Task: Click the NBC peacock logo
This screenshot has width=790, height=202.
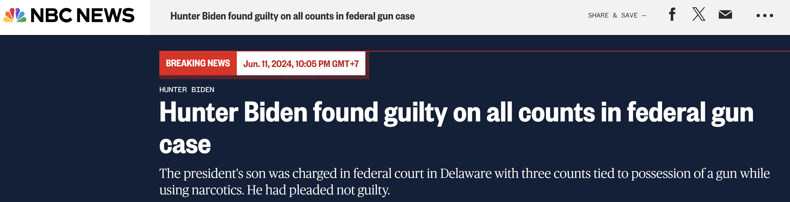Action: (15, 16)
